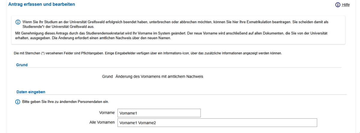Focus the Alle Vornamen input field
This screenshot has width=360, height=133.
pos(217,123)
